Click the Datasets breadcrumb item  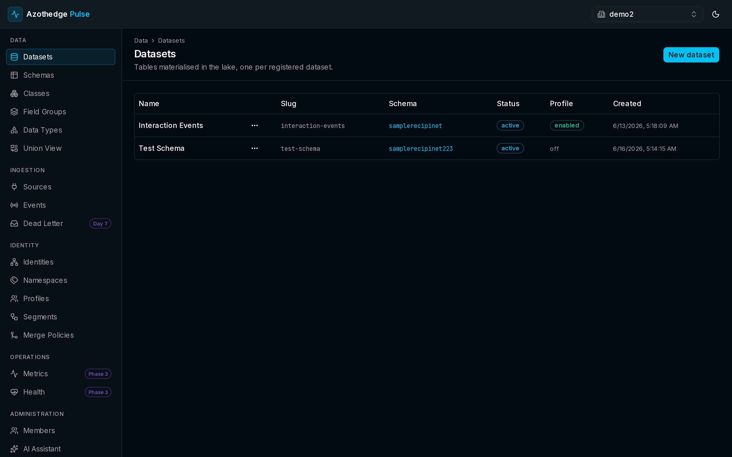click(171, 41)
